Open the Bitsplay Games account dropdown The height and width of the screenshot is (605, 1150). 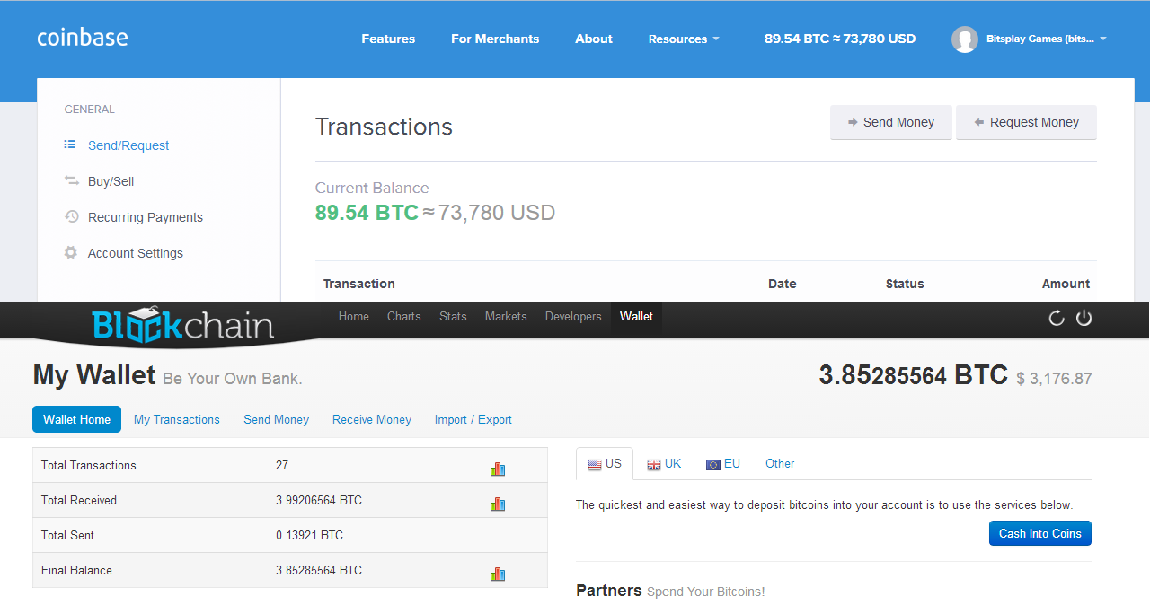1046,39
